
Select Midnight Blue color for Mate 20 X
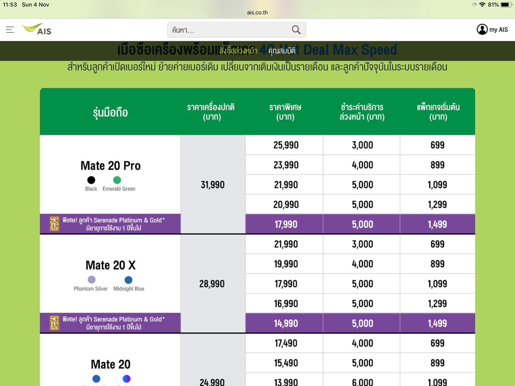pos(128,280)
